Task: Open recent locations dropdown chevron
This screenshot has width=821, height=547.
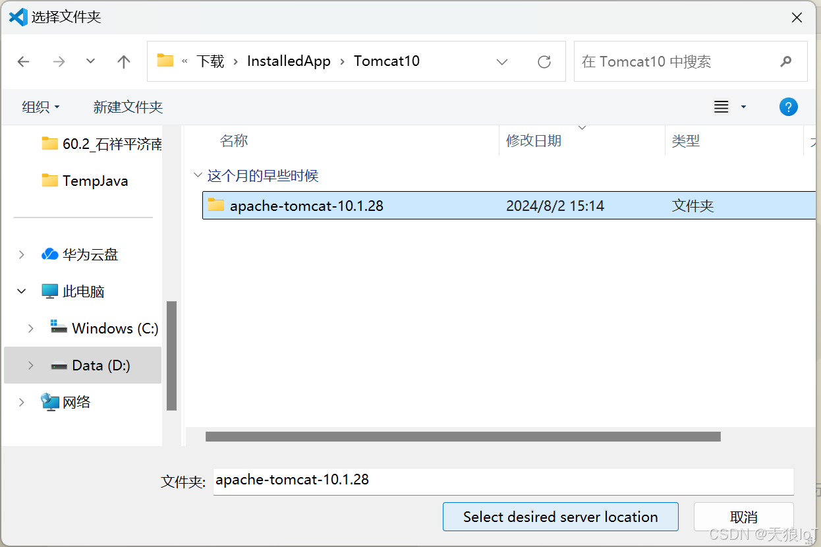Action: click(x=91, y=61)
